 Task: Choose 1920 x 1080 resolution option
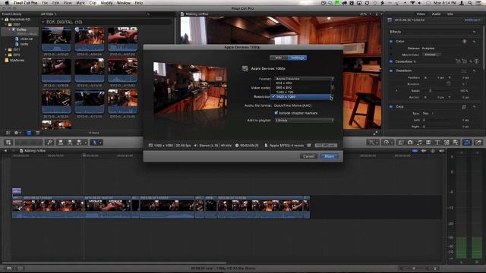[301, 97]
